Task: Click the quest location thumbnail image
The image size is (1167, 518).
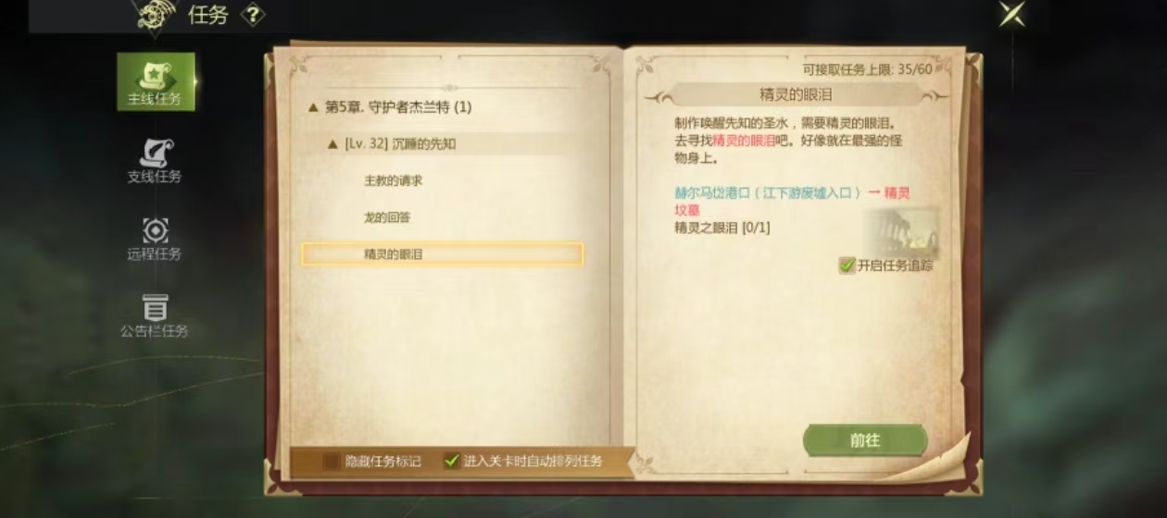Action: [901, 232]
